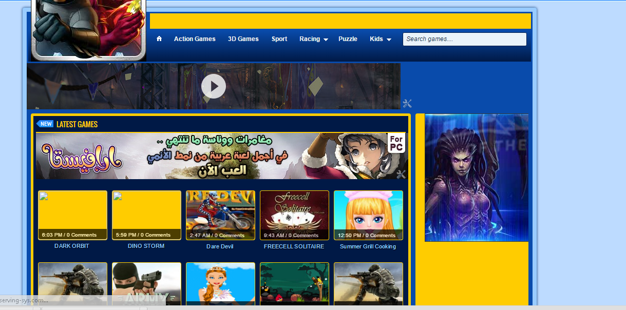This screenshot has height=310, width=626.
Task: Select the 3D Games menu item
Action: click(x=243, y=38)
